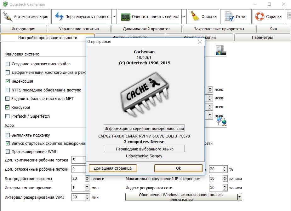Viewport: 291px width, 211px height.
Task: Click the Restart process blue arrows icon
Action: click(x=59, y=16)
